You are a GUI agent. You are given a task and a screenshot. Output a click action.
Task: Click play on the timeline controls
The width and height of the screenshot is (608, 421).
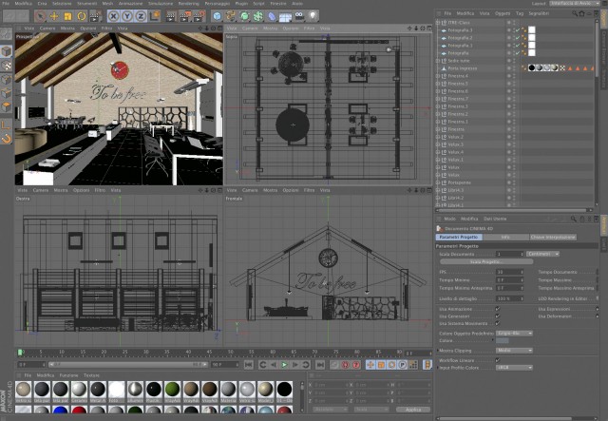point(284,365)
